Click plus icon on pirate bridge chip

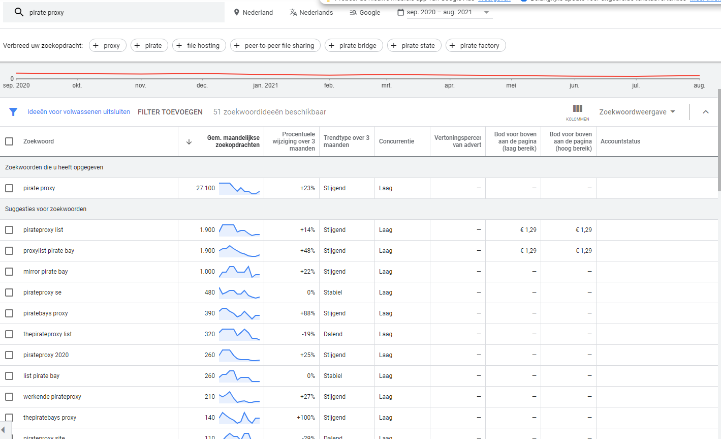(331, 45)
